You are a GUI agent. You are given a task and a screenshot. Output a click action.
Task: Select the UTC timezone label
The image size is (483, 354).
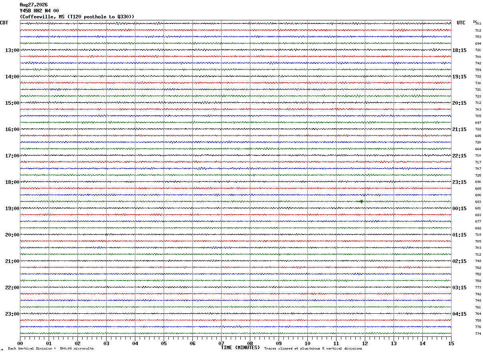click(x=461, y=23)
